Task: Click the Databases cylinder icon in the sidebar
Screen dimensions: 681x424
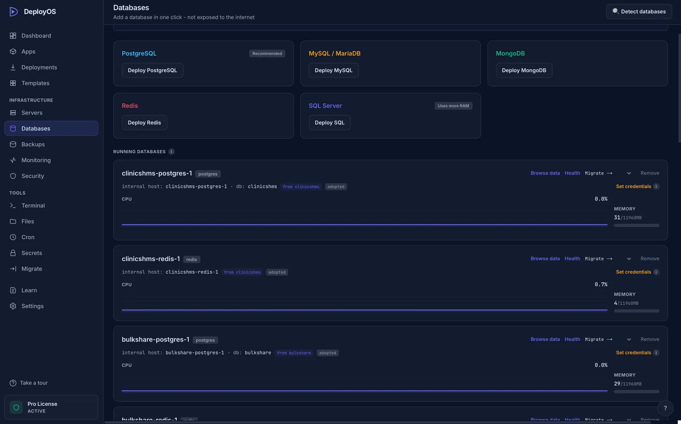Action: click(x=13, y=128)
